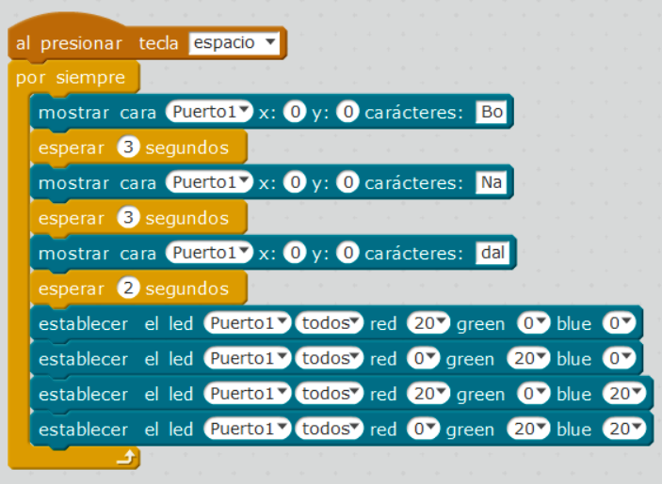662x484 pixels.
Task: Click x value field in first 'mostrar cara' block
Action: pos(295,112)
